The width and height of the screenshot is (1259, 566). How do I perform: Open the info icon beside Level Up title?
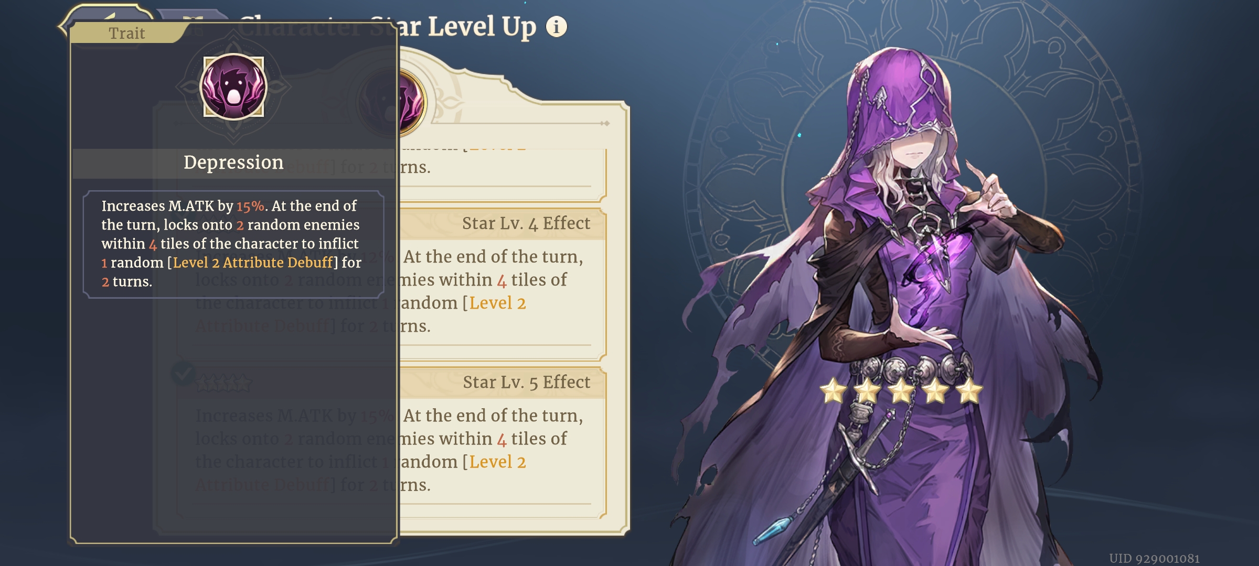click(556, 26)
